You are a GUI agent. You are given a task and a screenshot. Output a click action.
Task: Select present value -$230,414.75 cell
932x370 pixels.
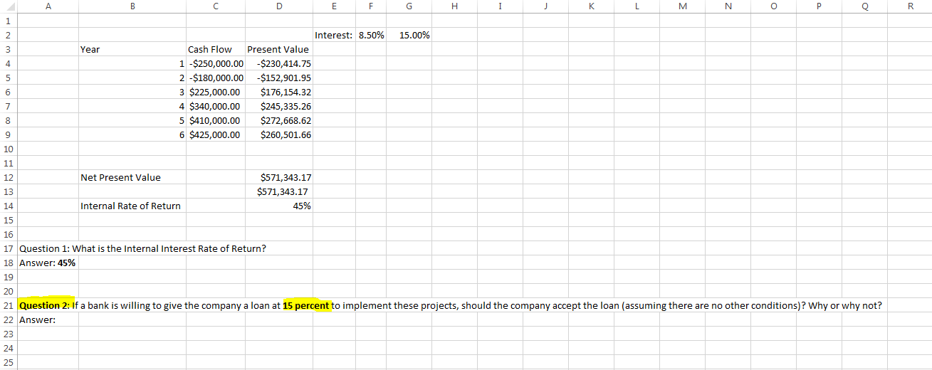pos(278,63)
